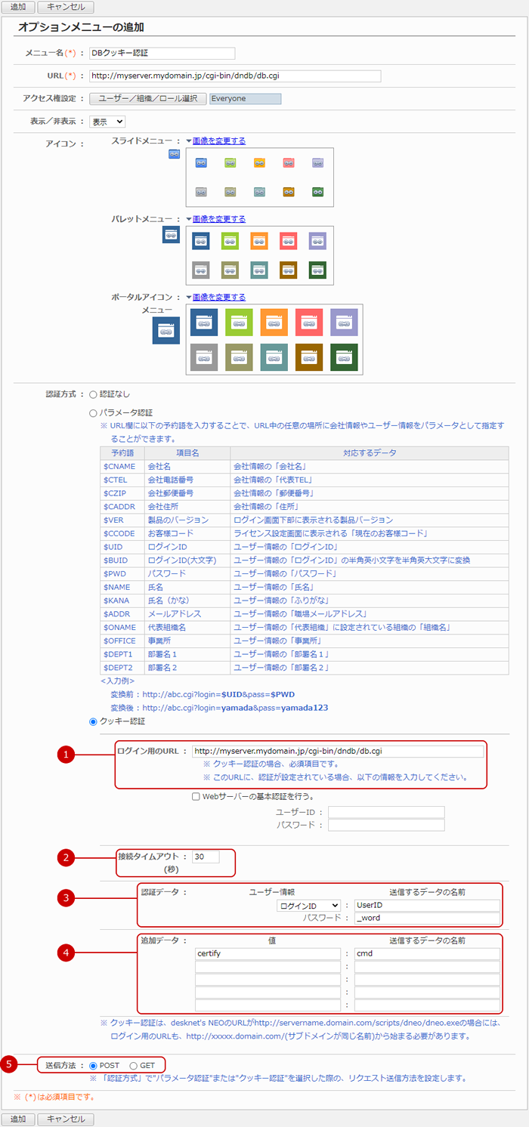The image size is (529, 1127).
Task: Click the 会社電話番号 item name cell
Action: [187, 480]
